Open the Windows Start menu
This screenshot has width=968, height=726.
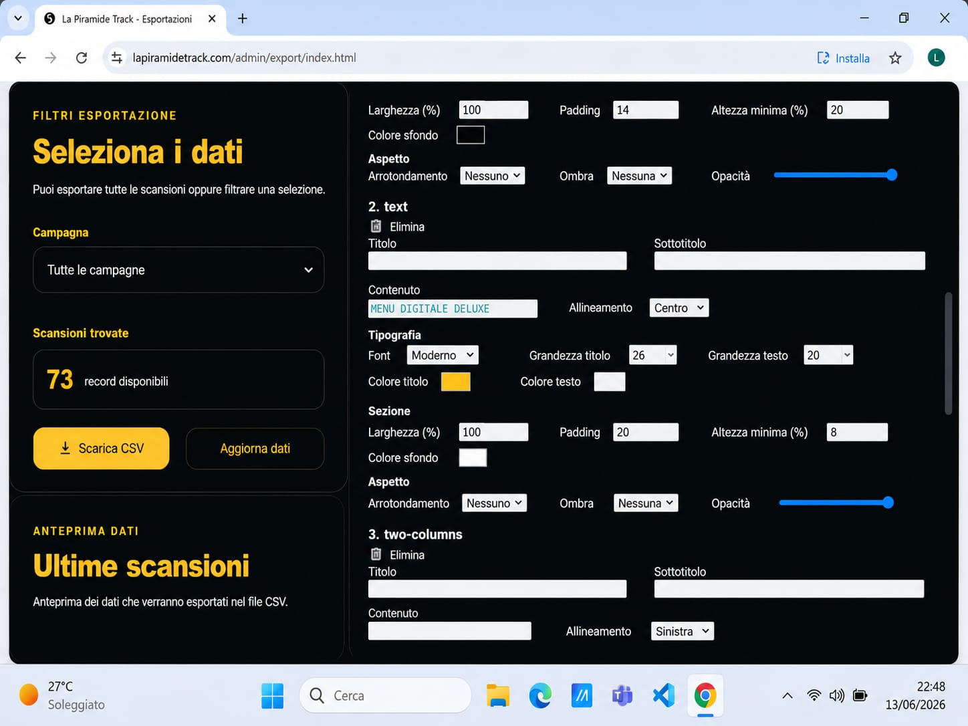click(x=272, y=696)
